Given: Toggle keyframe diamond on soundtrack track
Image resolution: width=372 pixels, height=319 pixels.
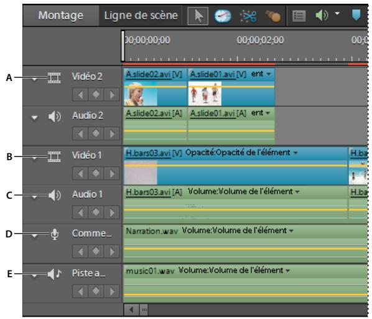Looking at the screenshot, I should pyautogui.click(x=96, y=291).
